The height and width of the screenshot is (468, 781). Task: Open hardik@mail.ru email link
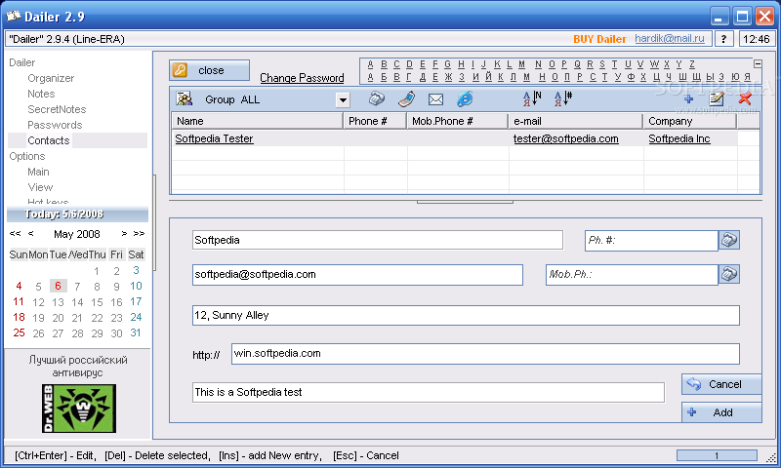[x=670, y=38]
